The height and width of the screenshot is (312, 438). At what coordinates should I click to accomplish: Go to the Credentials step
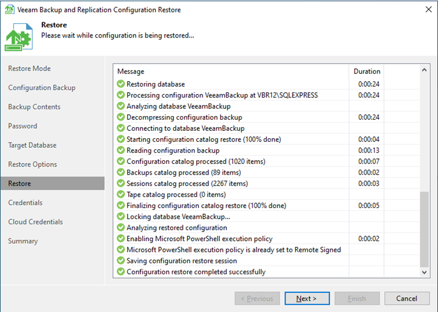25,202
